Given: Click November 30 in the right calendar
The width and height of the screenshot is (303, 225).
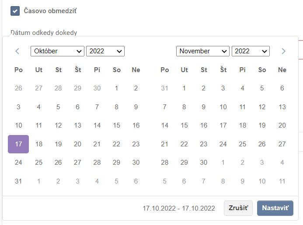Looking at the screenshot, I should 204,163.
